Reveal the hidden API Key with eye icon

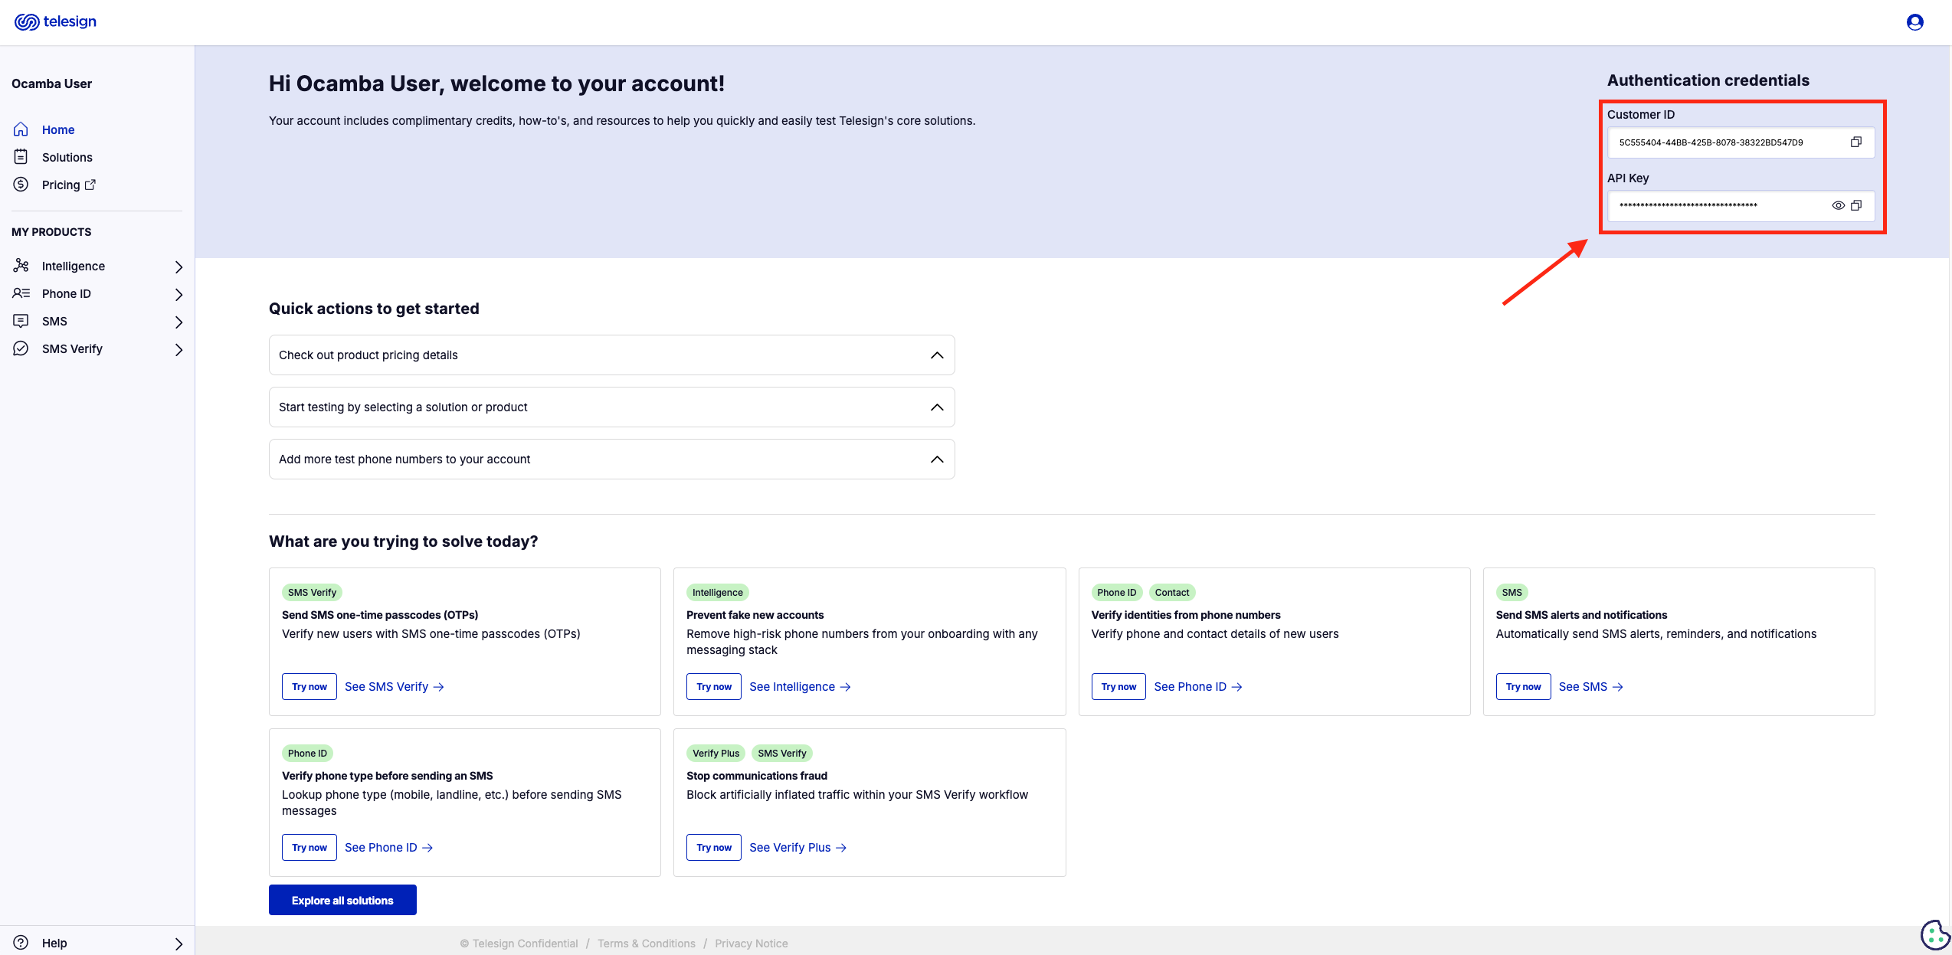[x=1838, y=205]
